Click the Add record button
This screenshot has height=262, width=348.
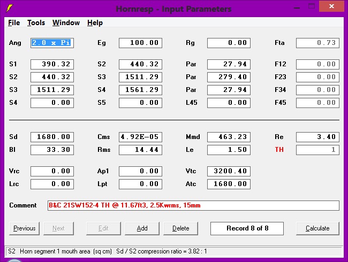pyautogui.click(x=142, y=228)
